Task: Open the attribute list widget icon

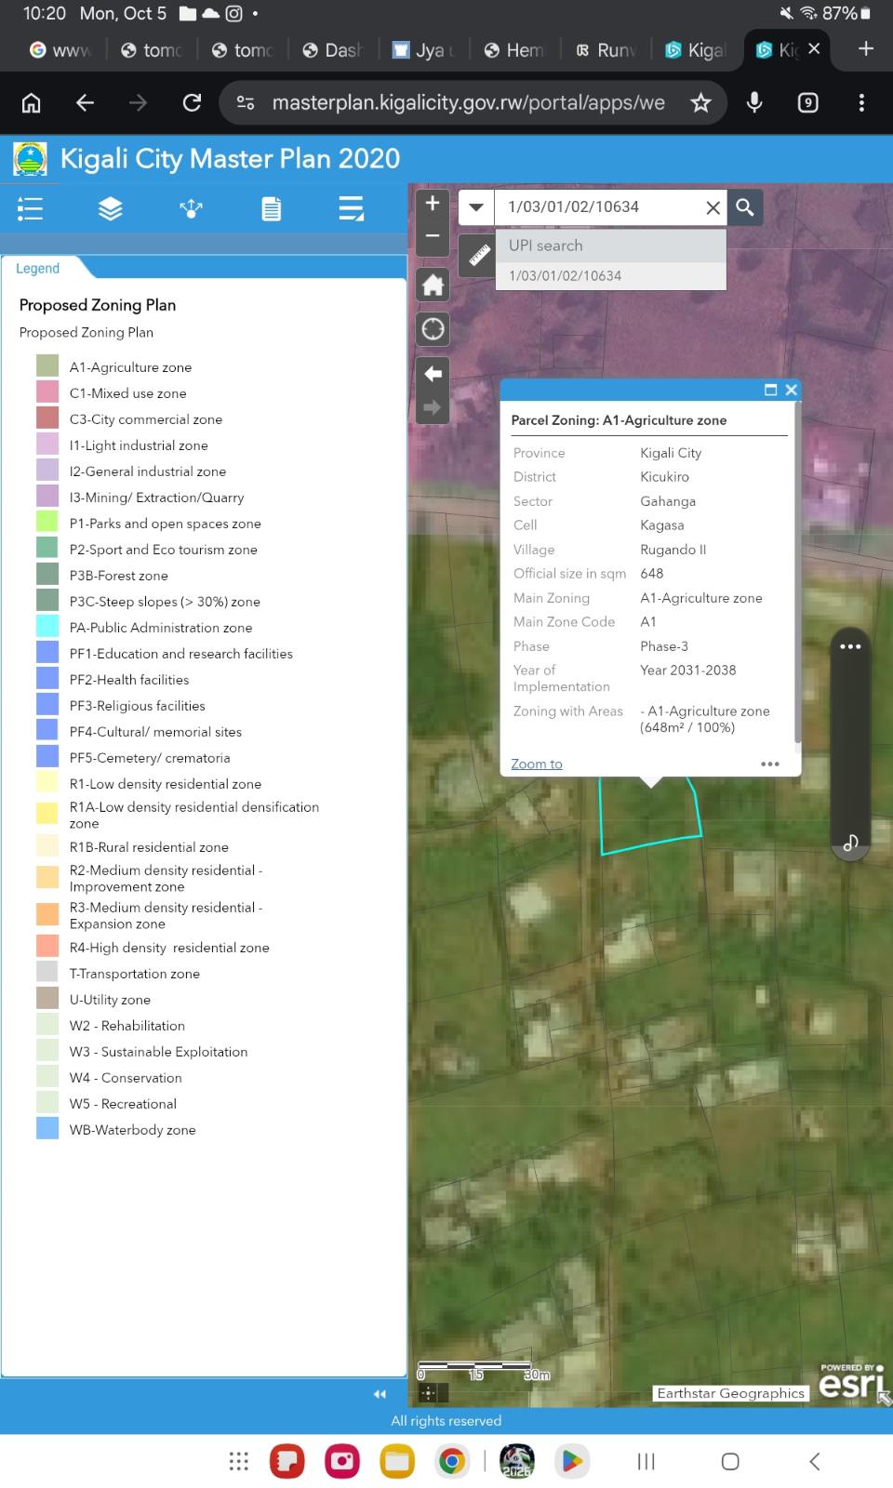Action: pos(352,208)
